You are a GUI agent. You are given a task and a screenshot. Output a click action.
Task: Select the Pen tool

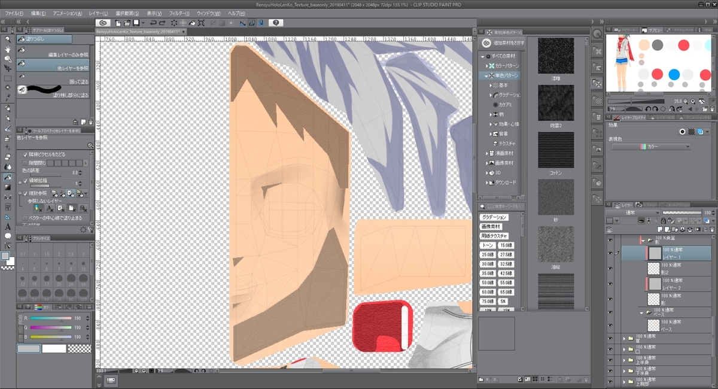click(x=7, y=109)
